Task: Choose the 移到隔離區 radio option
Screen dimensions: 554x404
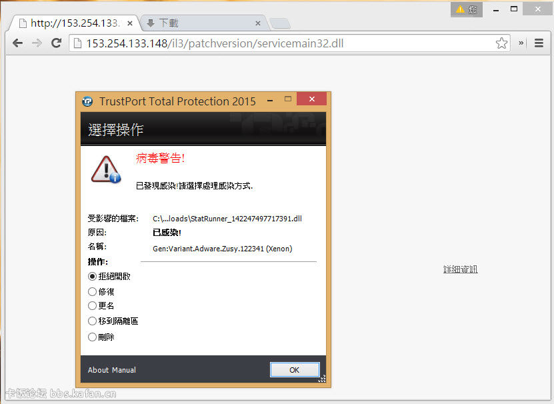Action: (113, 321)
